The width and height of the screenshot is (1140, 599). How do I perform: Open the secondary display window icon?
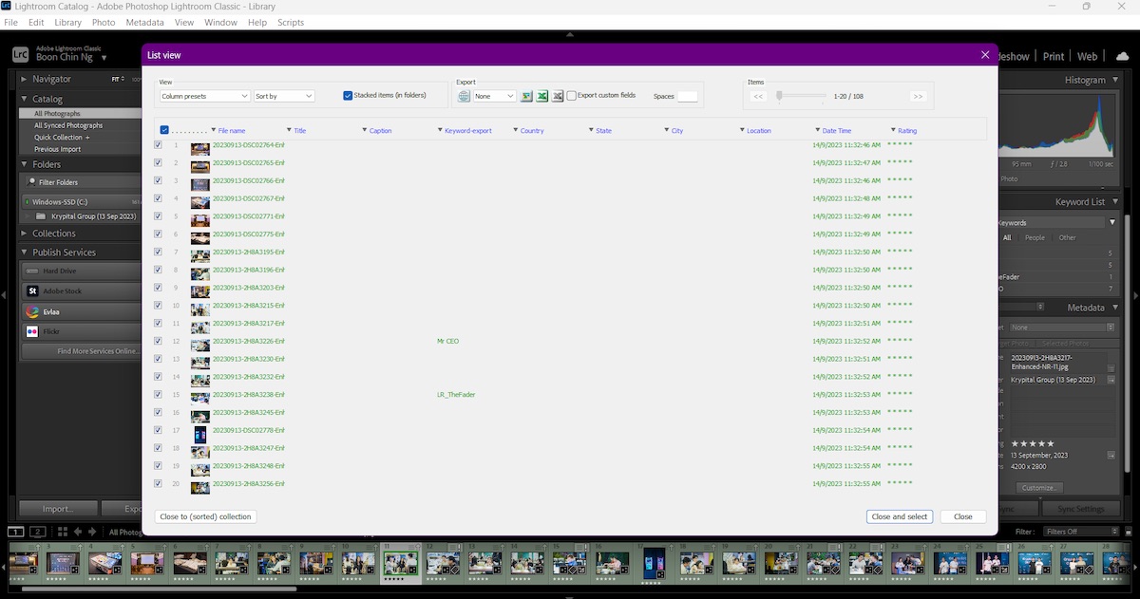tap(38, 533)
